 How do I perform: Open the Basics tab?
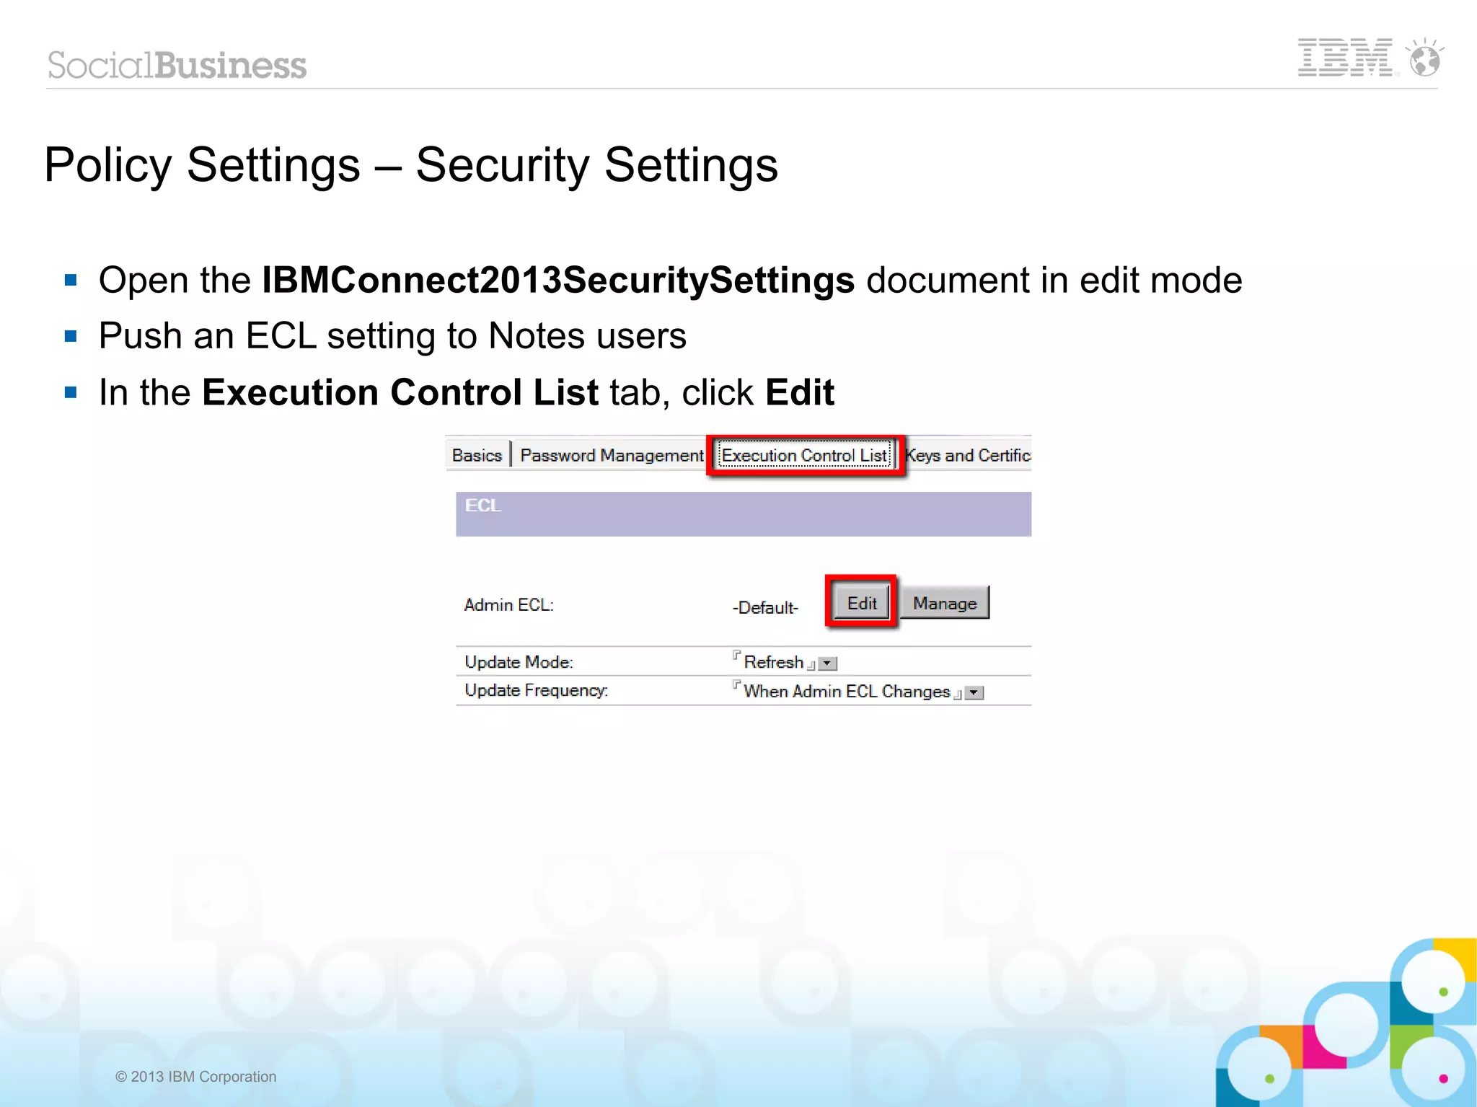[x=477, y=455]
